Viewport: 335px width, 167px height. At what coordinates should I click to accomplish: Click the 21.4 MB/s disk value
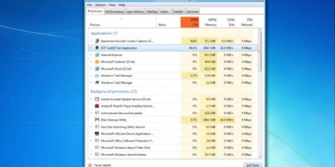(227, 48)
